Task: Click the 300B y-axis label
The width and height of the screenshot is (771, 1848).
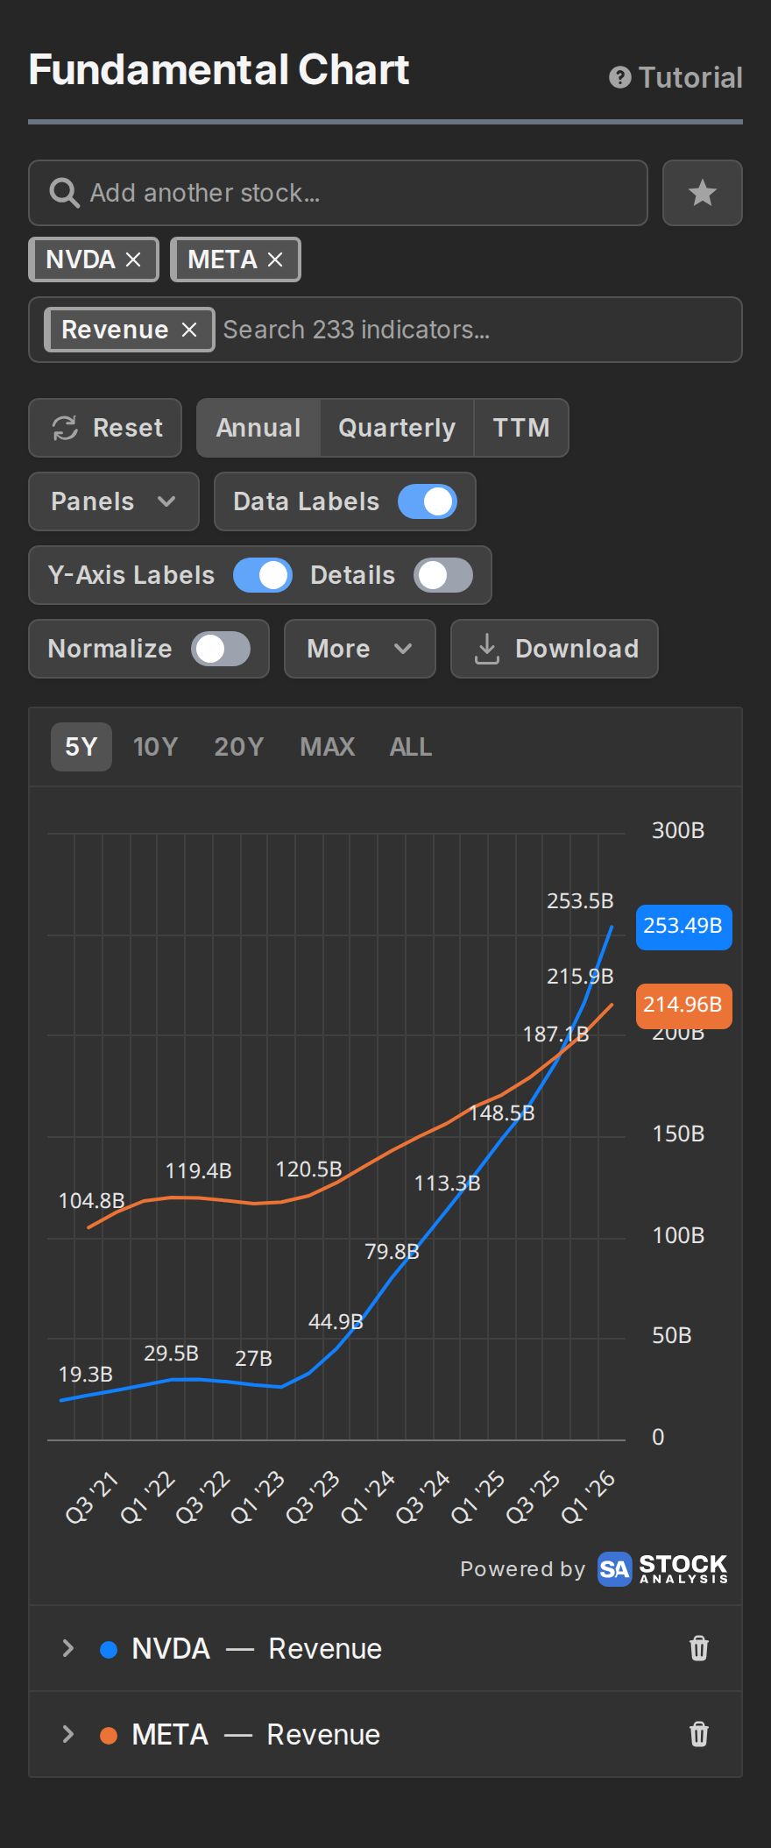Action: click(x=678, y=830)
